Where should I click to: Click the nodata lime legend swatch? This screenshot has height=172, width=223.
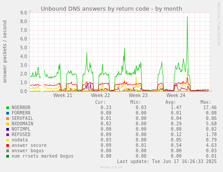(8, 140)
